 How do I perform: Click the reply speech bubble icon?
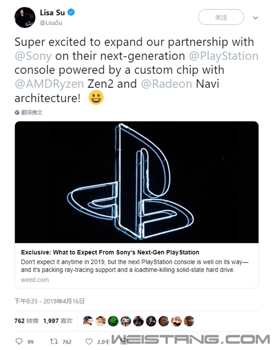pos(19,341)
